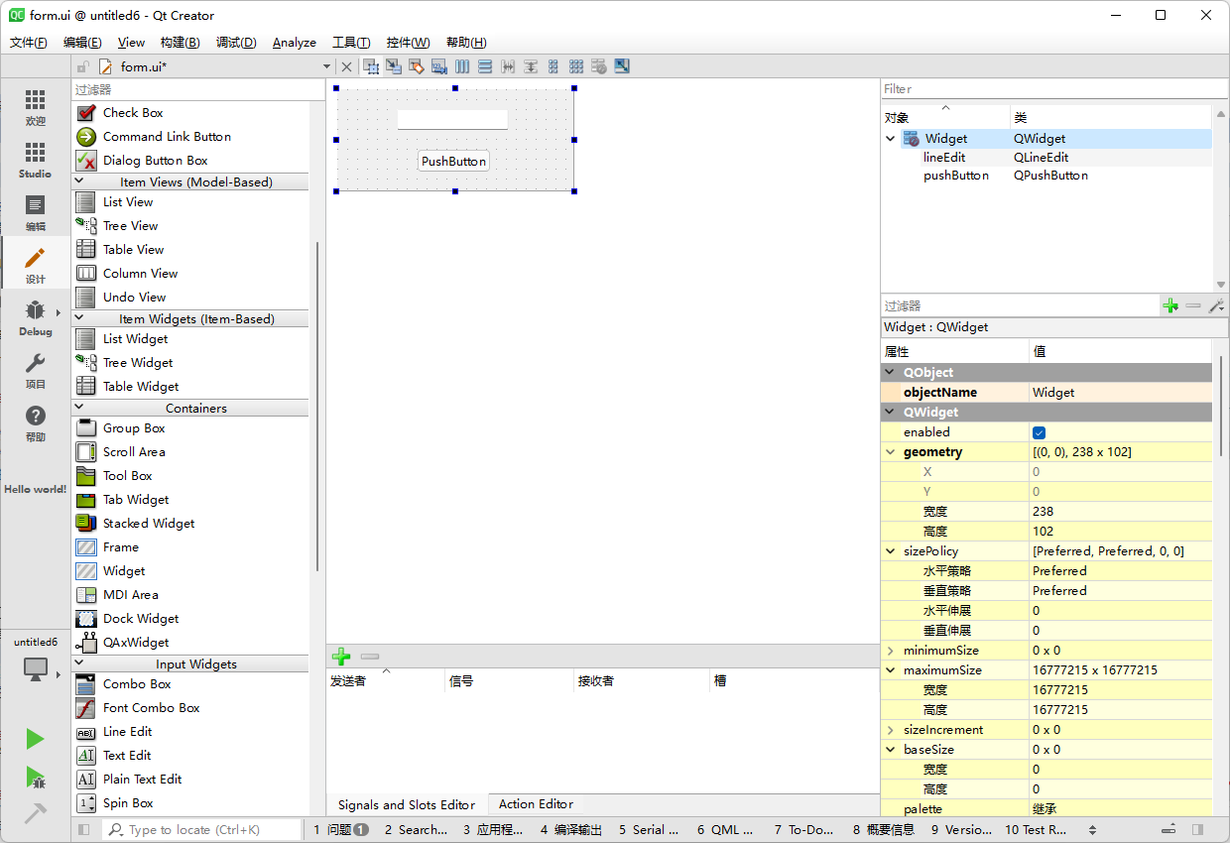This screenshot has width=1230, height=843.
Task: Open the 编译输出 output pane
Action: 571,830
